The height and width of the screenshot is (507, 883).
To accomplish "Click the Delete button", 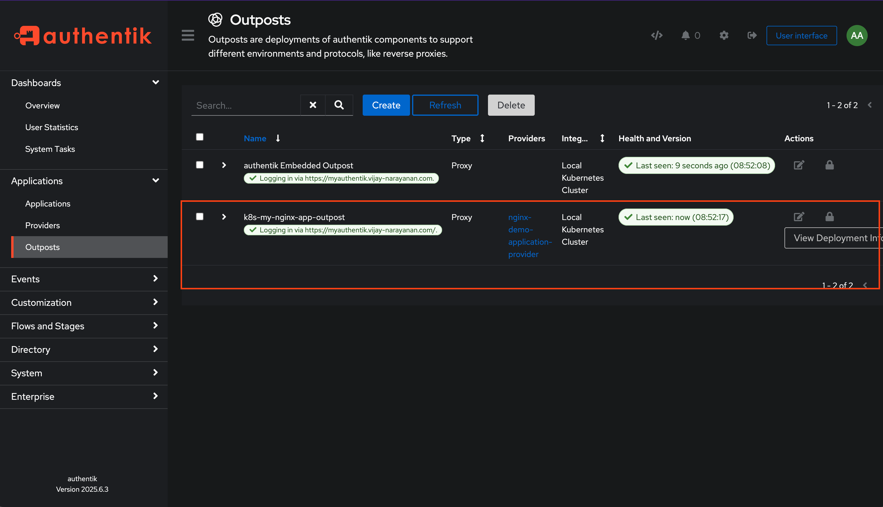I will coord(511,105).
